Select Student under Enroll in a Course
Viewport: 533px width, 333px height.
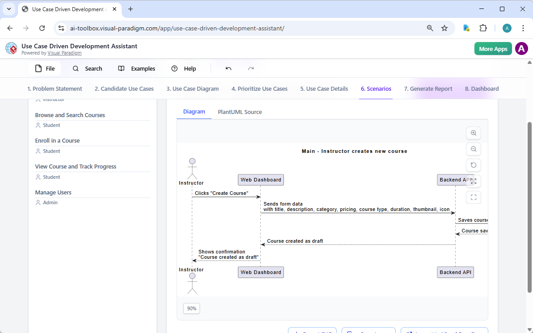point(51,151)
